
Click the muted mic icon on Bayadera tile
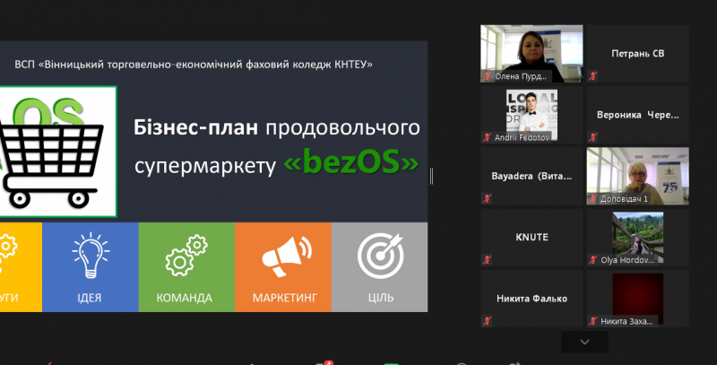pyautogui.click(x=488, y=198)
